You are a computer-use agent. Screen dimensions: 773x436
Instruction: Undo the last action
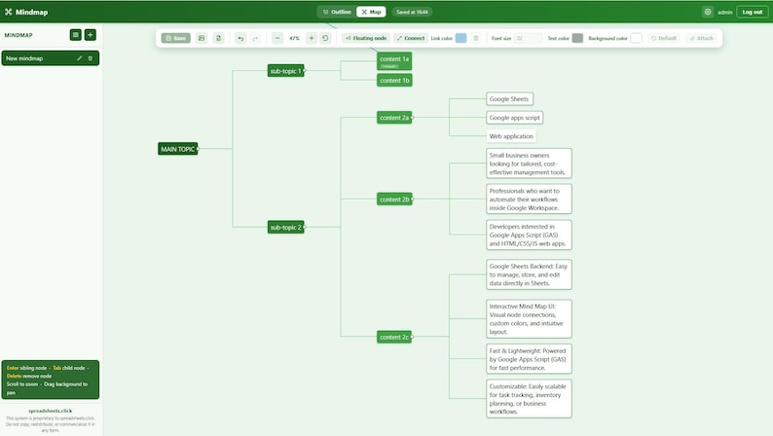(240, 38)
